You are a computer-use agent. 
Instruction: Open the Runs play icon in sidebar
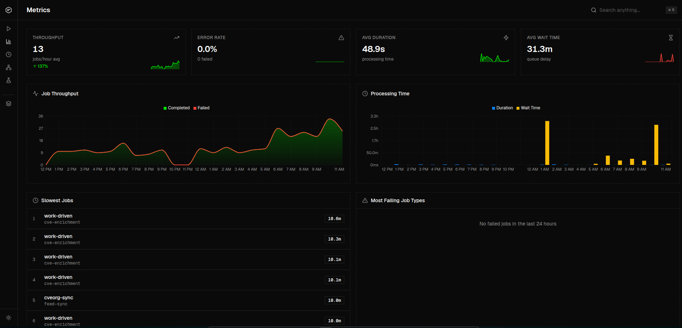(9, 29)
